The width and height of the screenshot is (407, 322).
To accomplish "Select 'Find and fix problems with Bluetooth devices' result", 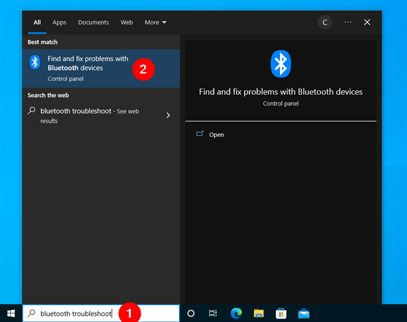I will coord(101,68).
